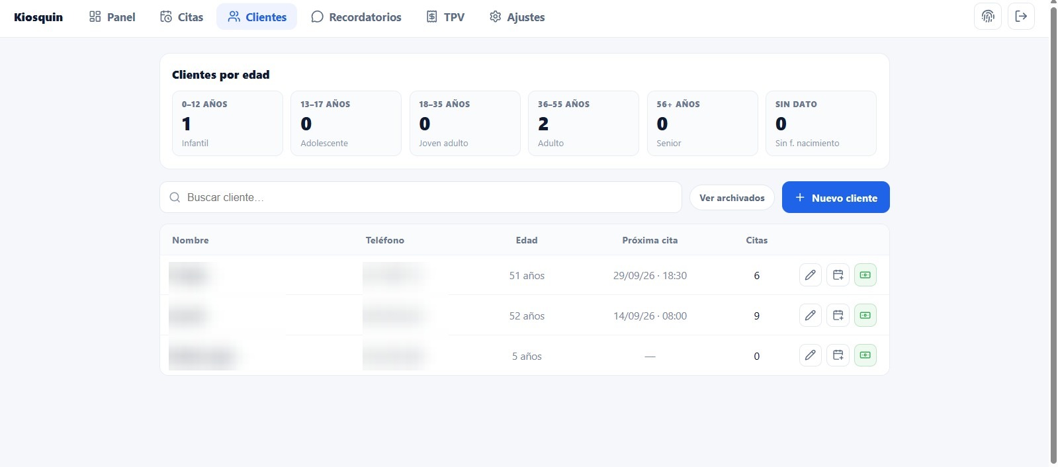
Task: Click the fingerprint icon button
Action: (988, 17)
